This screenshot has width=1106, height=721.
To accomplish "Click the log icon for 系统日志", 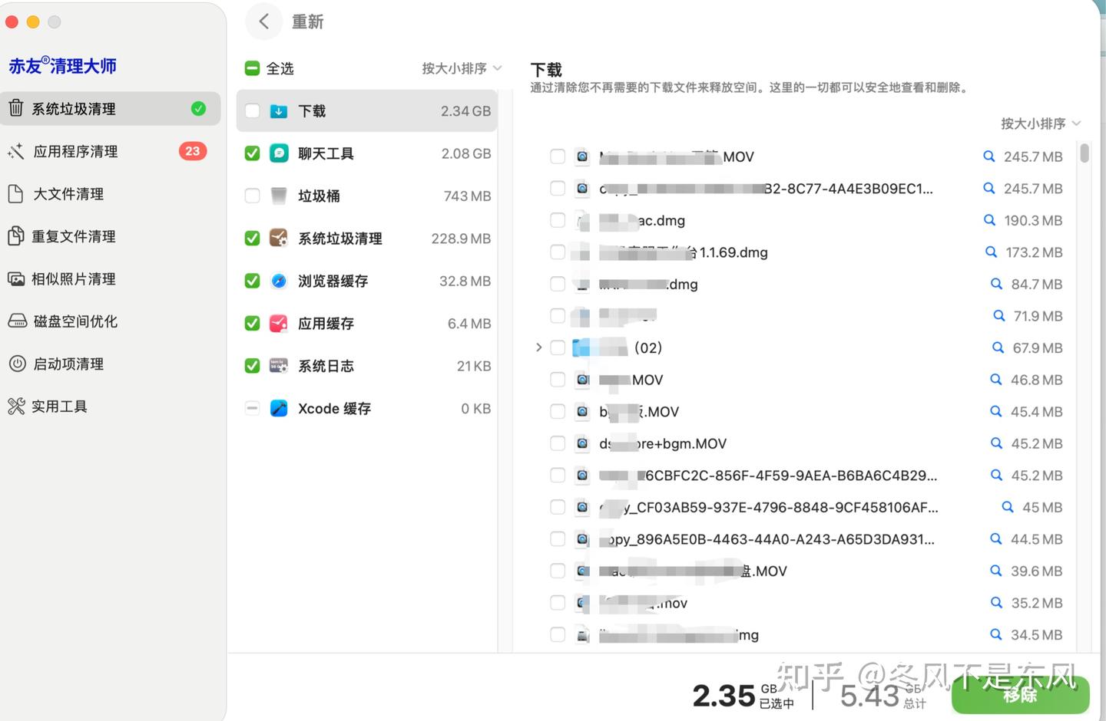I will [279, 366].
